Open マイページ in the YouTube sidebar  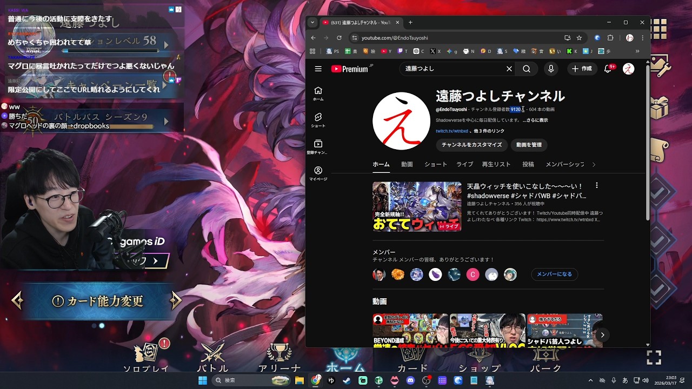(318, 173)
